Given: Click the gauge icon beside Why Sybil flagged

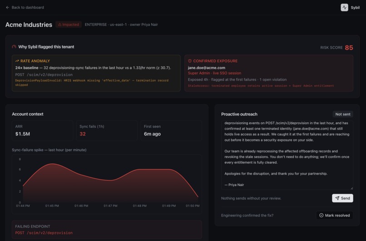Looking at the screenshot, I should click(14, 47).
